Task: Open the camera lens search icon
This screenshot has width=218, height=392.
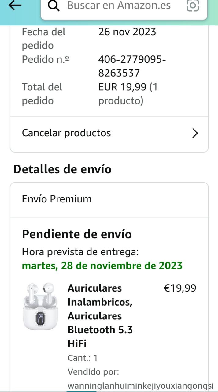Action: [193, 6]
